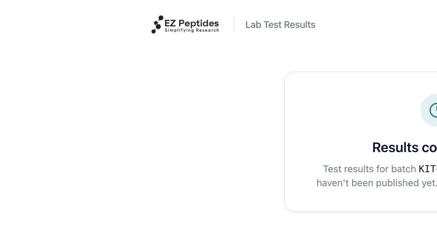
Task: Click the word "Research" in the logo tagline
Action: click(x=207, y=30)
